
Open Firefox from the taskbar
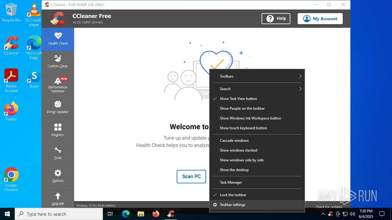point(156,214)
